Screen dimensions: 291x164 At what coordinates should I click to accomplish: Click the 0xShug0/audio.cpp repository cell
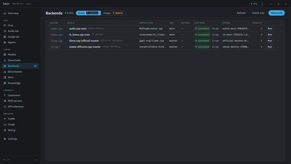click(151, 29)
